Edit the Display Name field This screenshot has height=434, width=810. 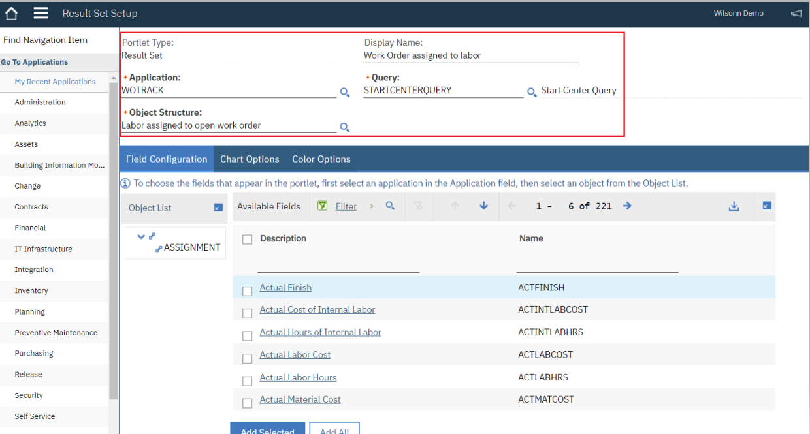click(x=470, y=55)
